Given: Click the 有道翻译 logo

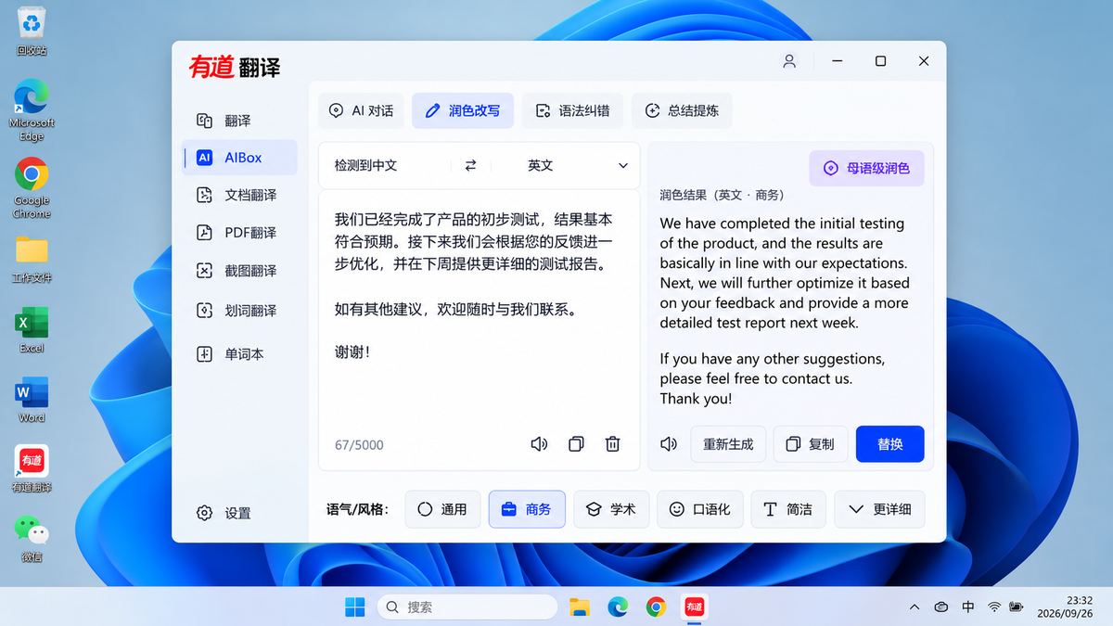Looking at the screenshot, I should tap(235, 67).
